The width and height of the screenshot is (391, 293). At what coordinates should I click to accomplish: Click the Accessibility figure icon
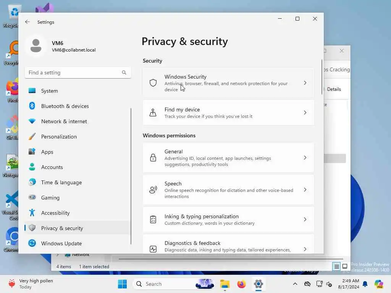(32, 213)
